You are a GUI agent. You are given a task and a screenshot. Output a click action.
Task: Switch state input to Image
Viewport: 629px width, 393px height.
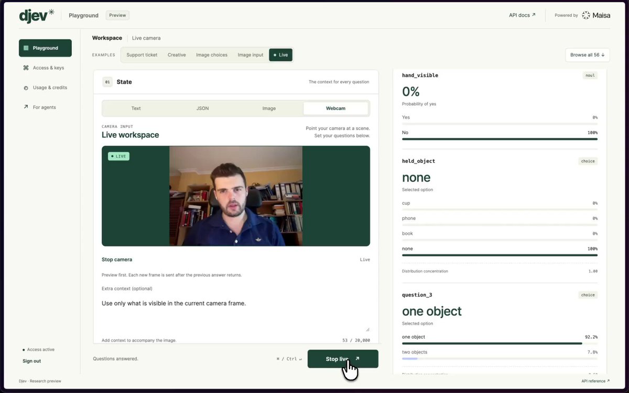pos(269,108)
